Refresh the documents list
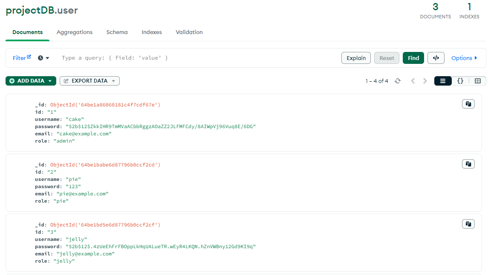 [x=398, y=81]
